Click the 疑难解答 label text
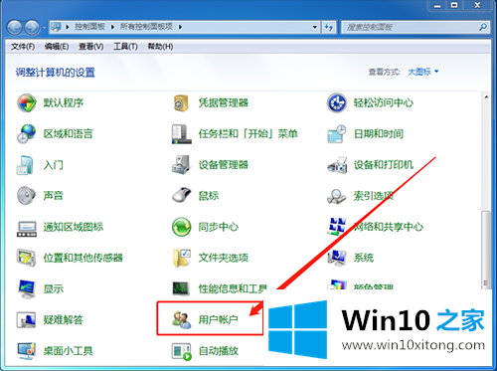497x371 pixels. [64, 320]
